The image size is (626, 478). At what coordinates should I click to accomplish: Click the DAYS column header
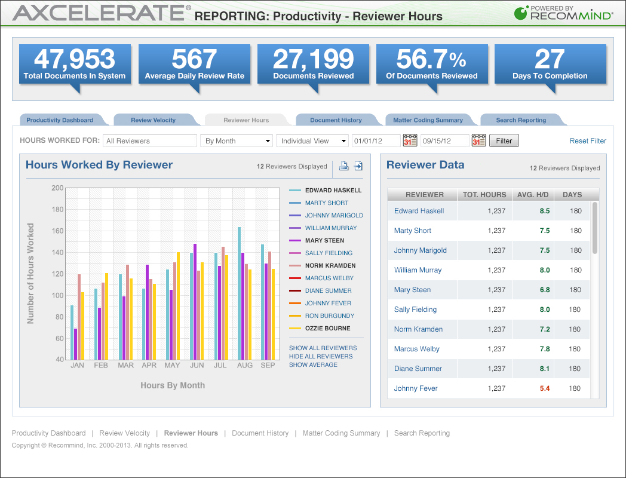click(x=572, y=194)
